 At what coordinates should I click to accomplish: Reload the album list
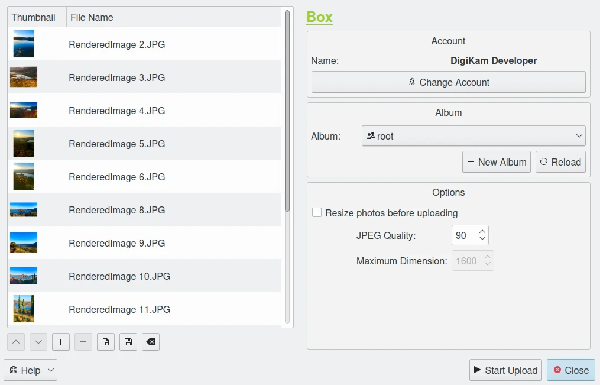pos(560,162)
